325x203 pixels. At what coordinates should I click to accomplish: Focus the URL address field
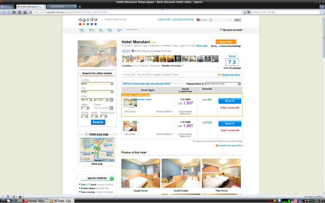[x=137, y=12]
